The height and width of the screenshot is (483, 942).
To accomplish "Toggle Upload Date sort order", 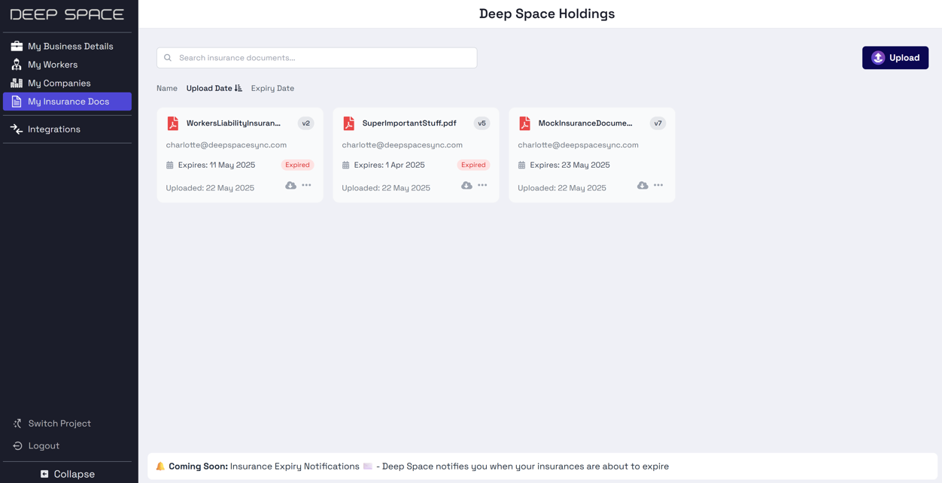I will 214,88.
